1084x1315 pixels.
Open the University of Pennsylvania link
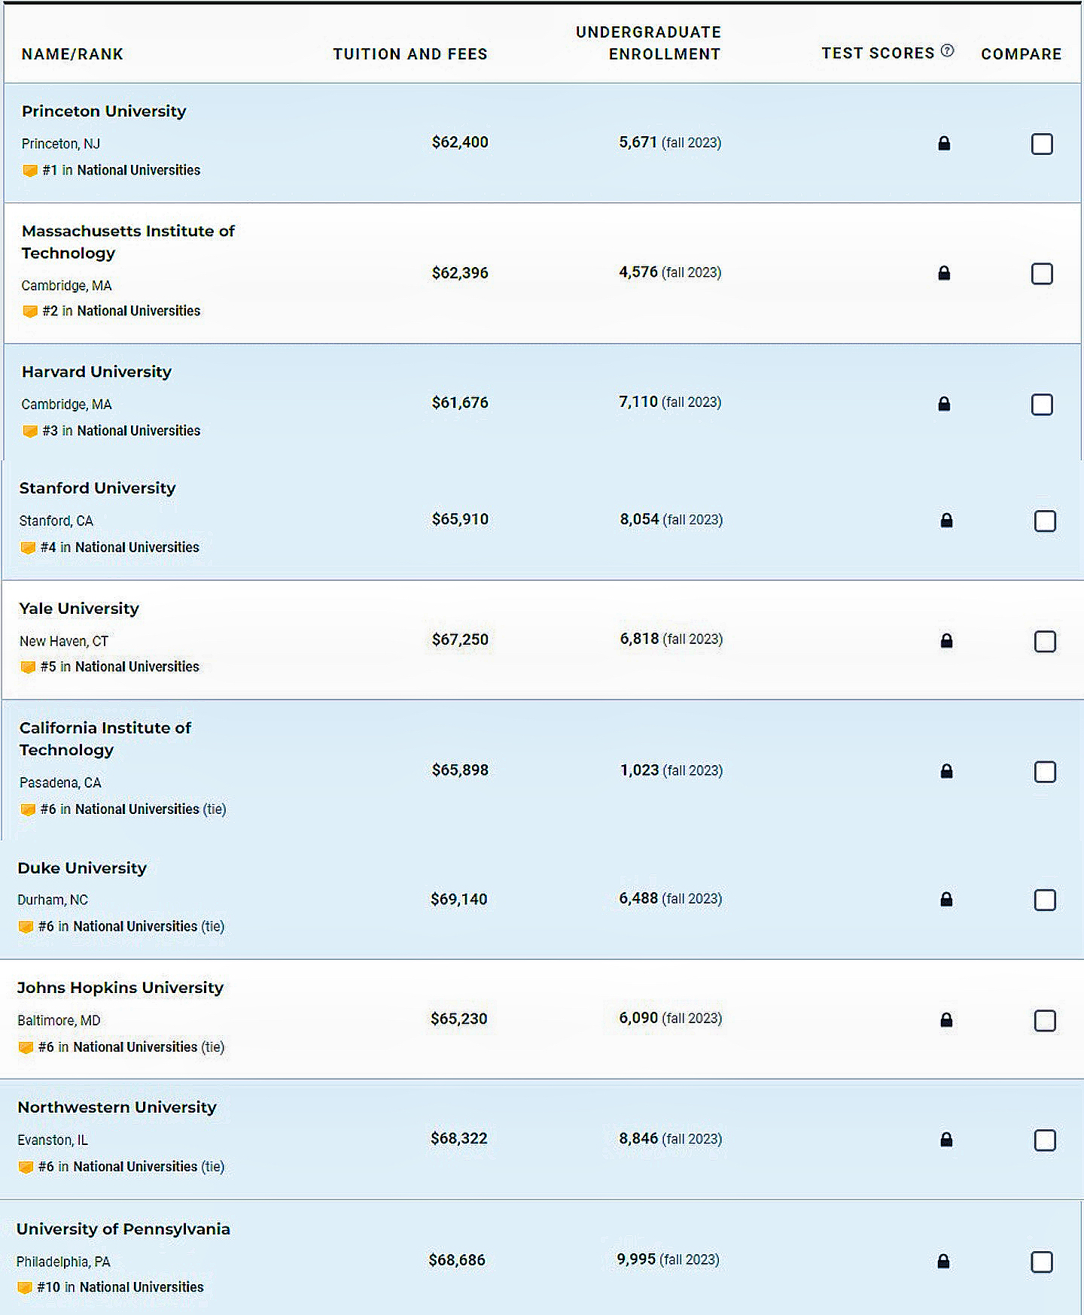coord(123,1229)
